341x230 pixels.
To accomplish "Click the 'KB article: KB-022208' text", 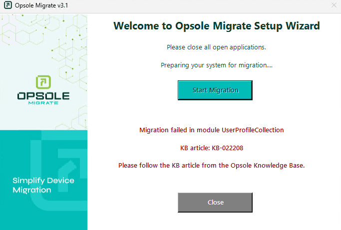I will (x=212, y=148).
